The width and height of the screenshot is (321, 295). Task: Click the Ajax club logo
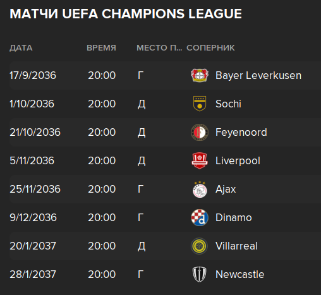click(x=200, y=190)
